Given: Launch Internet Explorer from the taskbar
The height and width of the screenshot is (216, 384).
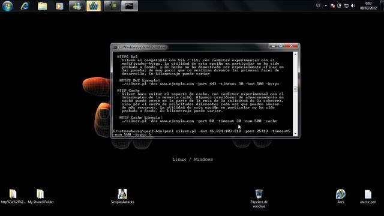Looking at the screenshot, I should pyautogui.click(x=25, y=6).
